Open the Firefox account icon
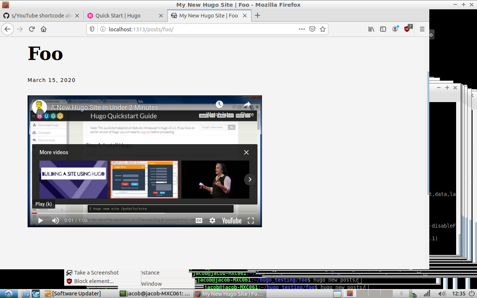Screen dimensions: 477x298 [395, 29]
